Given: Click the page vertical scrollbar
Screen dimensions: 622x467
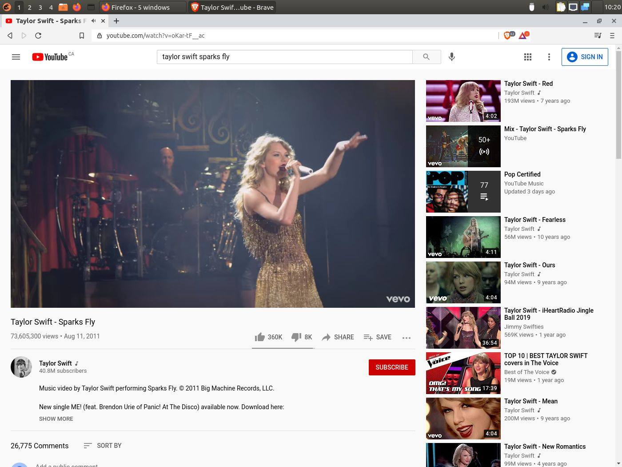Looking at the screenshot, I should [618, 105].
